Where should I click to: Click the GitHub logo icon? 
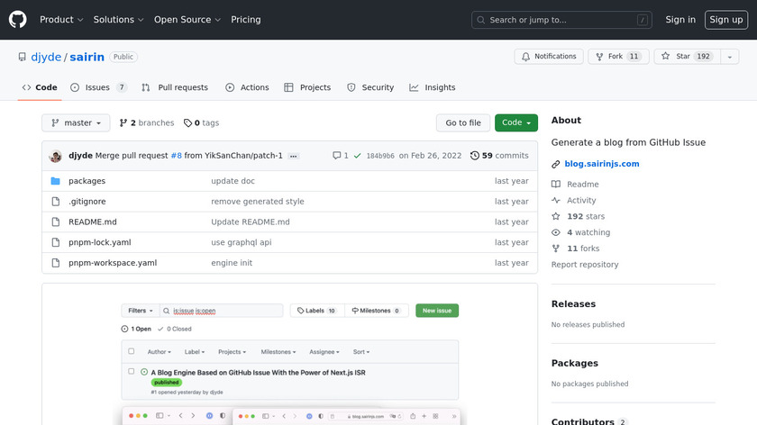pos(18,20)
